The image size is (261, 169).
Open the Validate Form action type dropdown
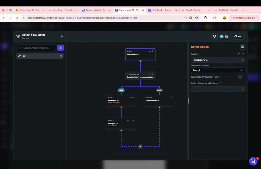pyautogui.click(x=218, y=60)
